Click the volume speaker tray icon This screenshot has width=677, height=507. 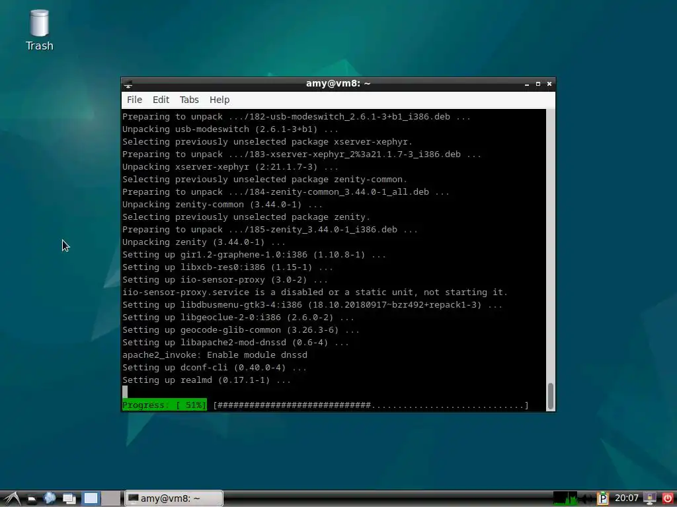(x=586, y=499)
